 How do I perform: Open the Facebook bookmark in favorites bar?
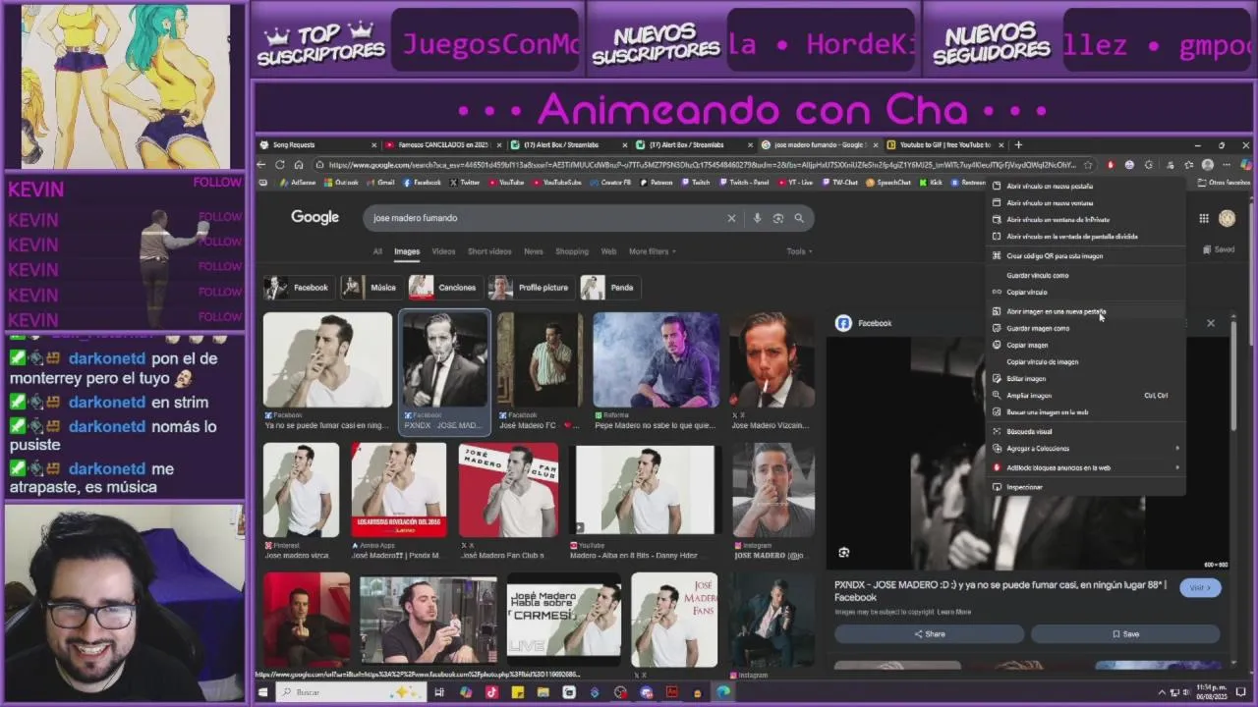coord(421,183)
